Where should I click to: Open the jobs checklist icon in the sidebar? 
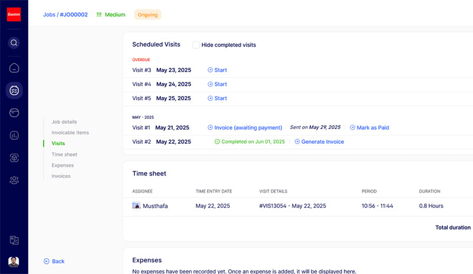coord(14,90)
